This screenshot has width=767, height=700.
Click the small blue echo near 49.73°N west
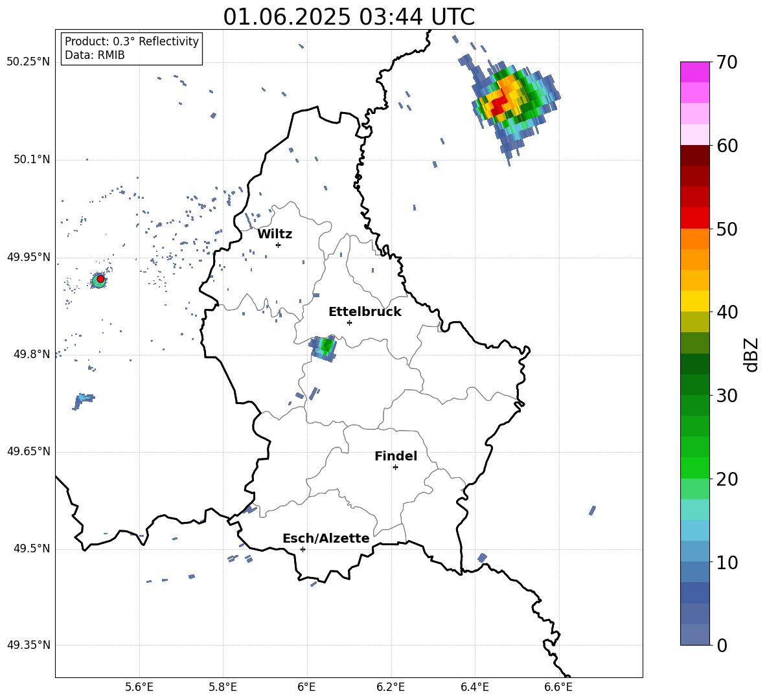83,401
